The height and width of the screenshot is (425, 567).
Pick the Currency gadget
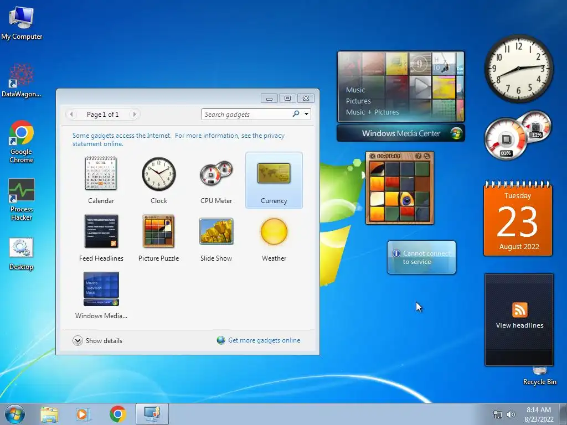coord(274,180)
